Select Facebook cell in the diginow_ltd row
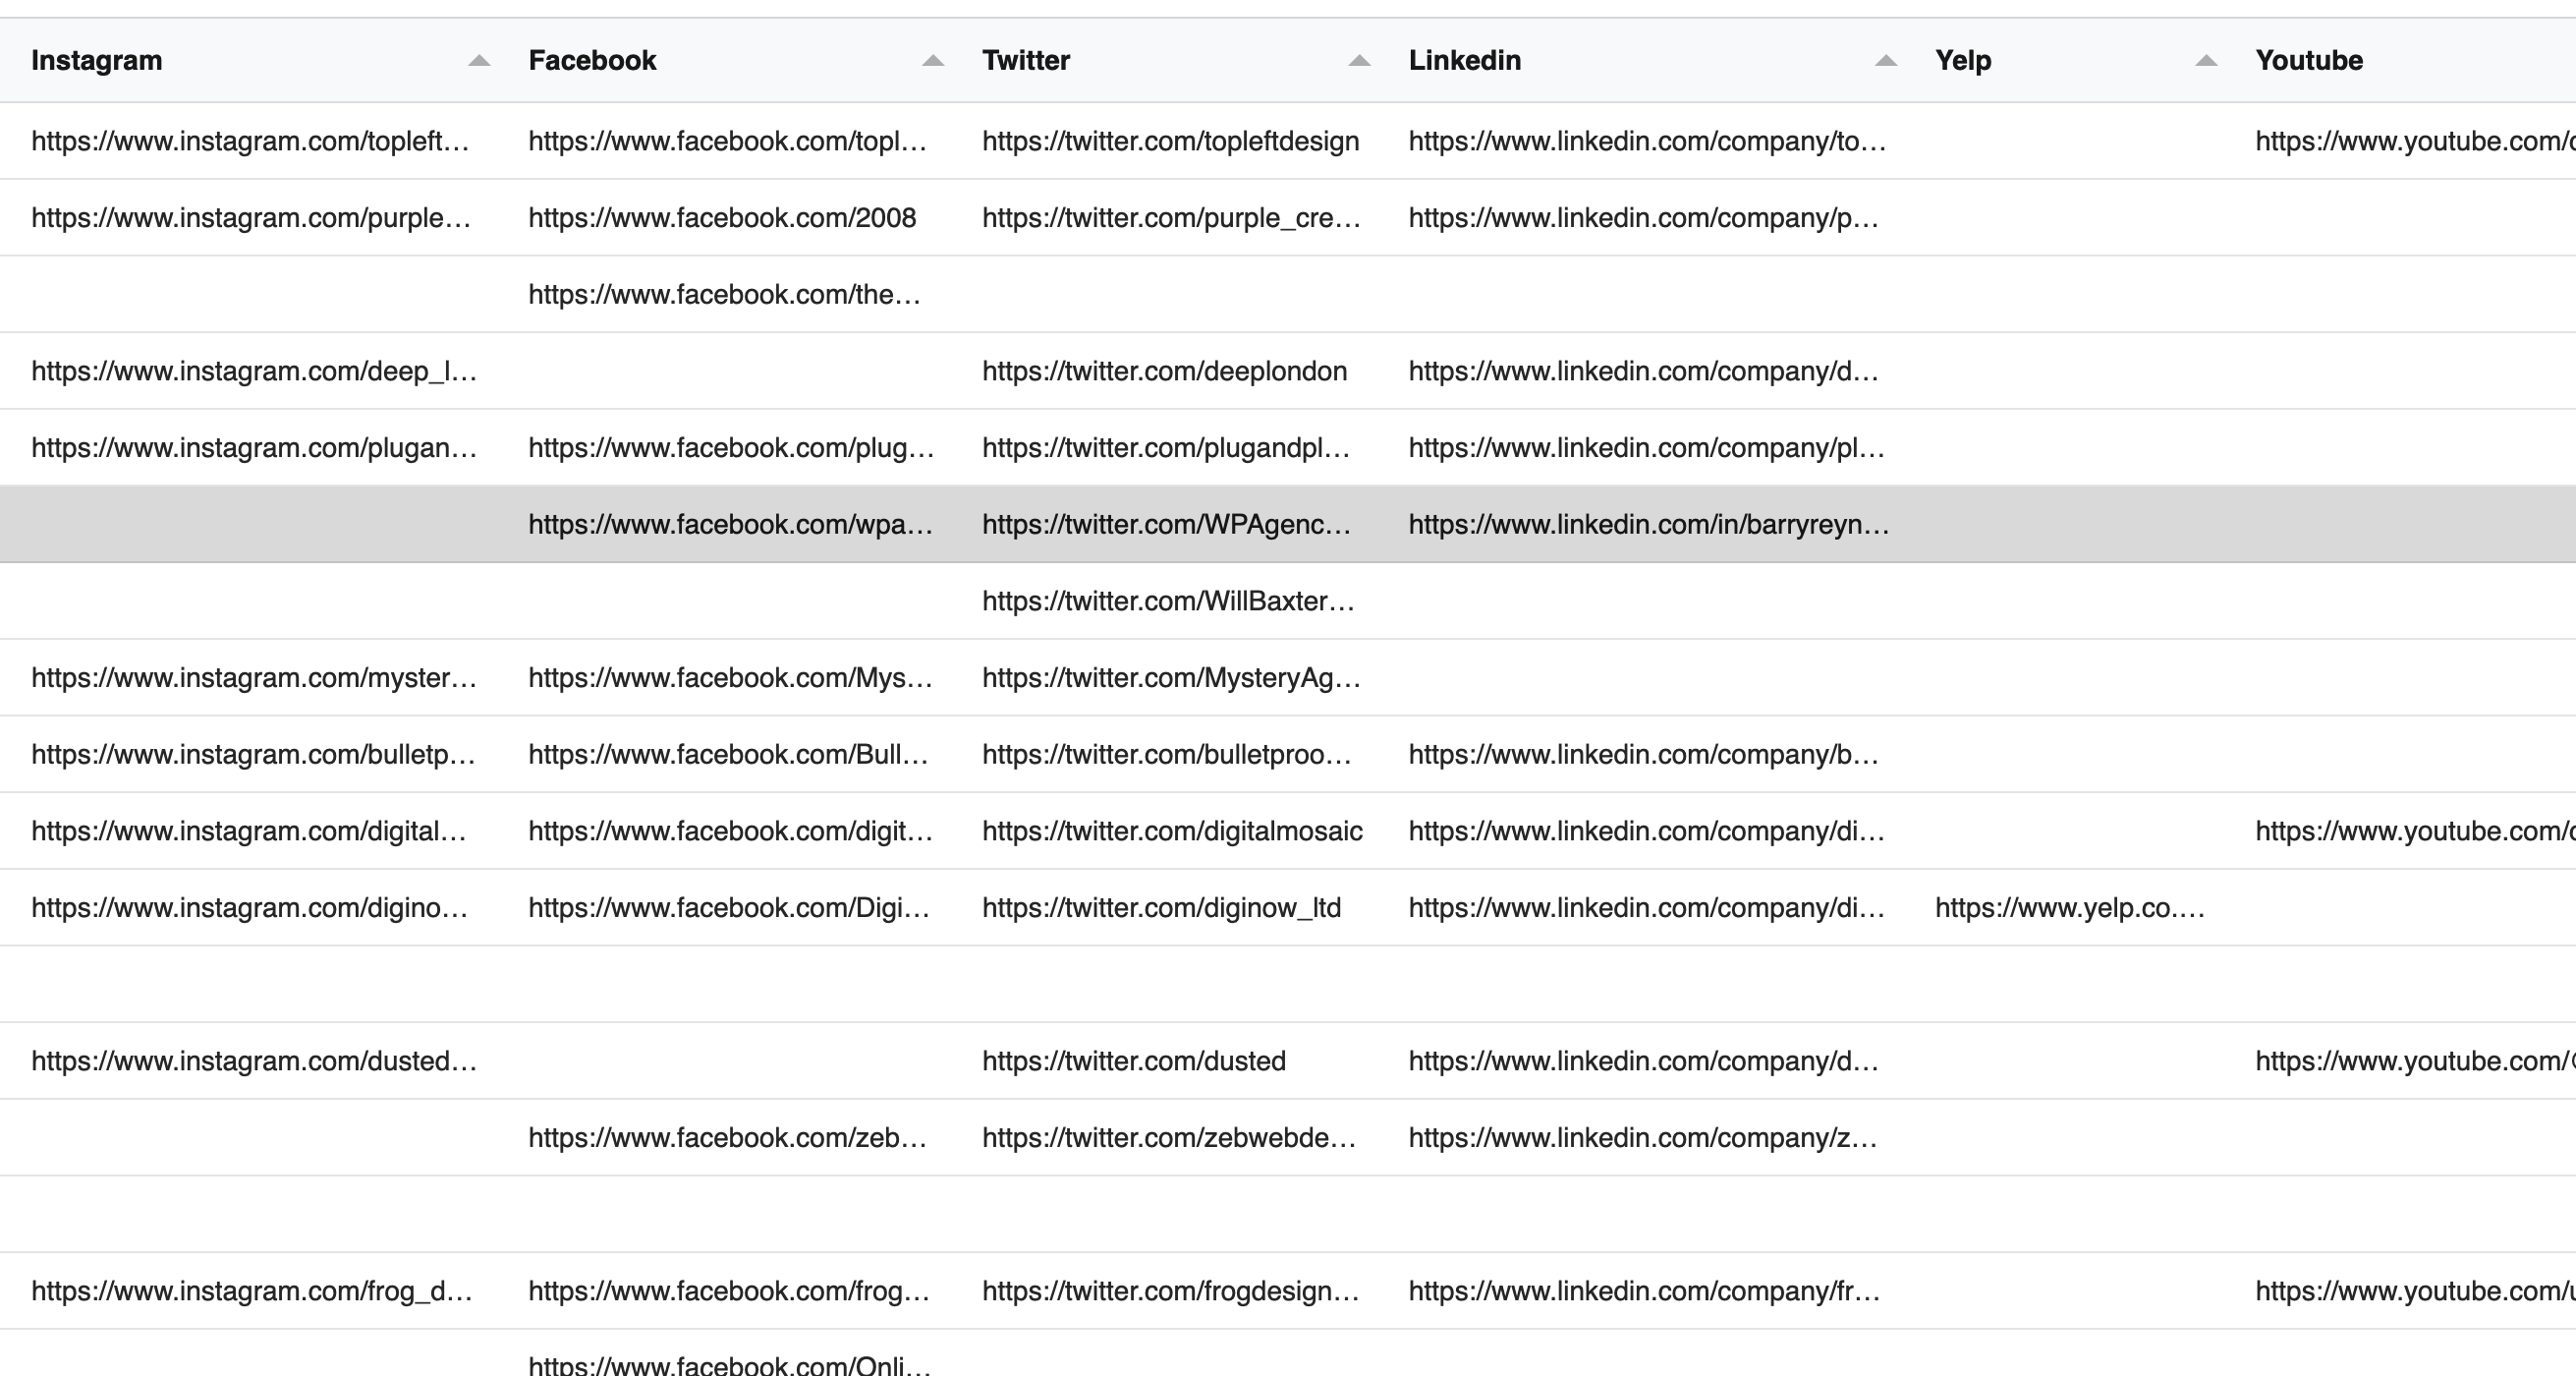 click(729, 907)
